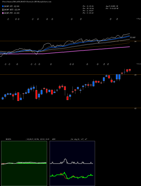Select the 'DOW PT: 11.88' legend label
This screenshot has height=186, width=141.
click(x=12, y=13)
